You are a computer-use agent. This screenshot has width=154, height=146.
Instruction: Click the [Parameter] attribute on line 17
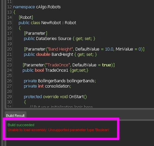point(36,33)
